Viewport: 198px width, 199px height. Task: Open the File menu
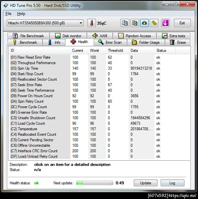[x=8, y=14]
